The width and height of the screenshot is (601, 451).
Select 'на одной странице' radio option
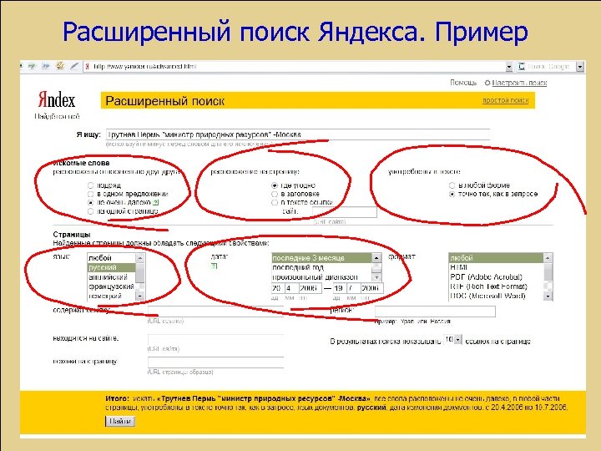pos(90,211)
